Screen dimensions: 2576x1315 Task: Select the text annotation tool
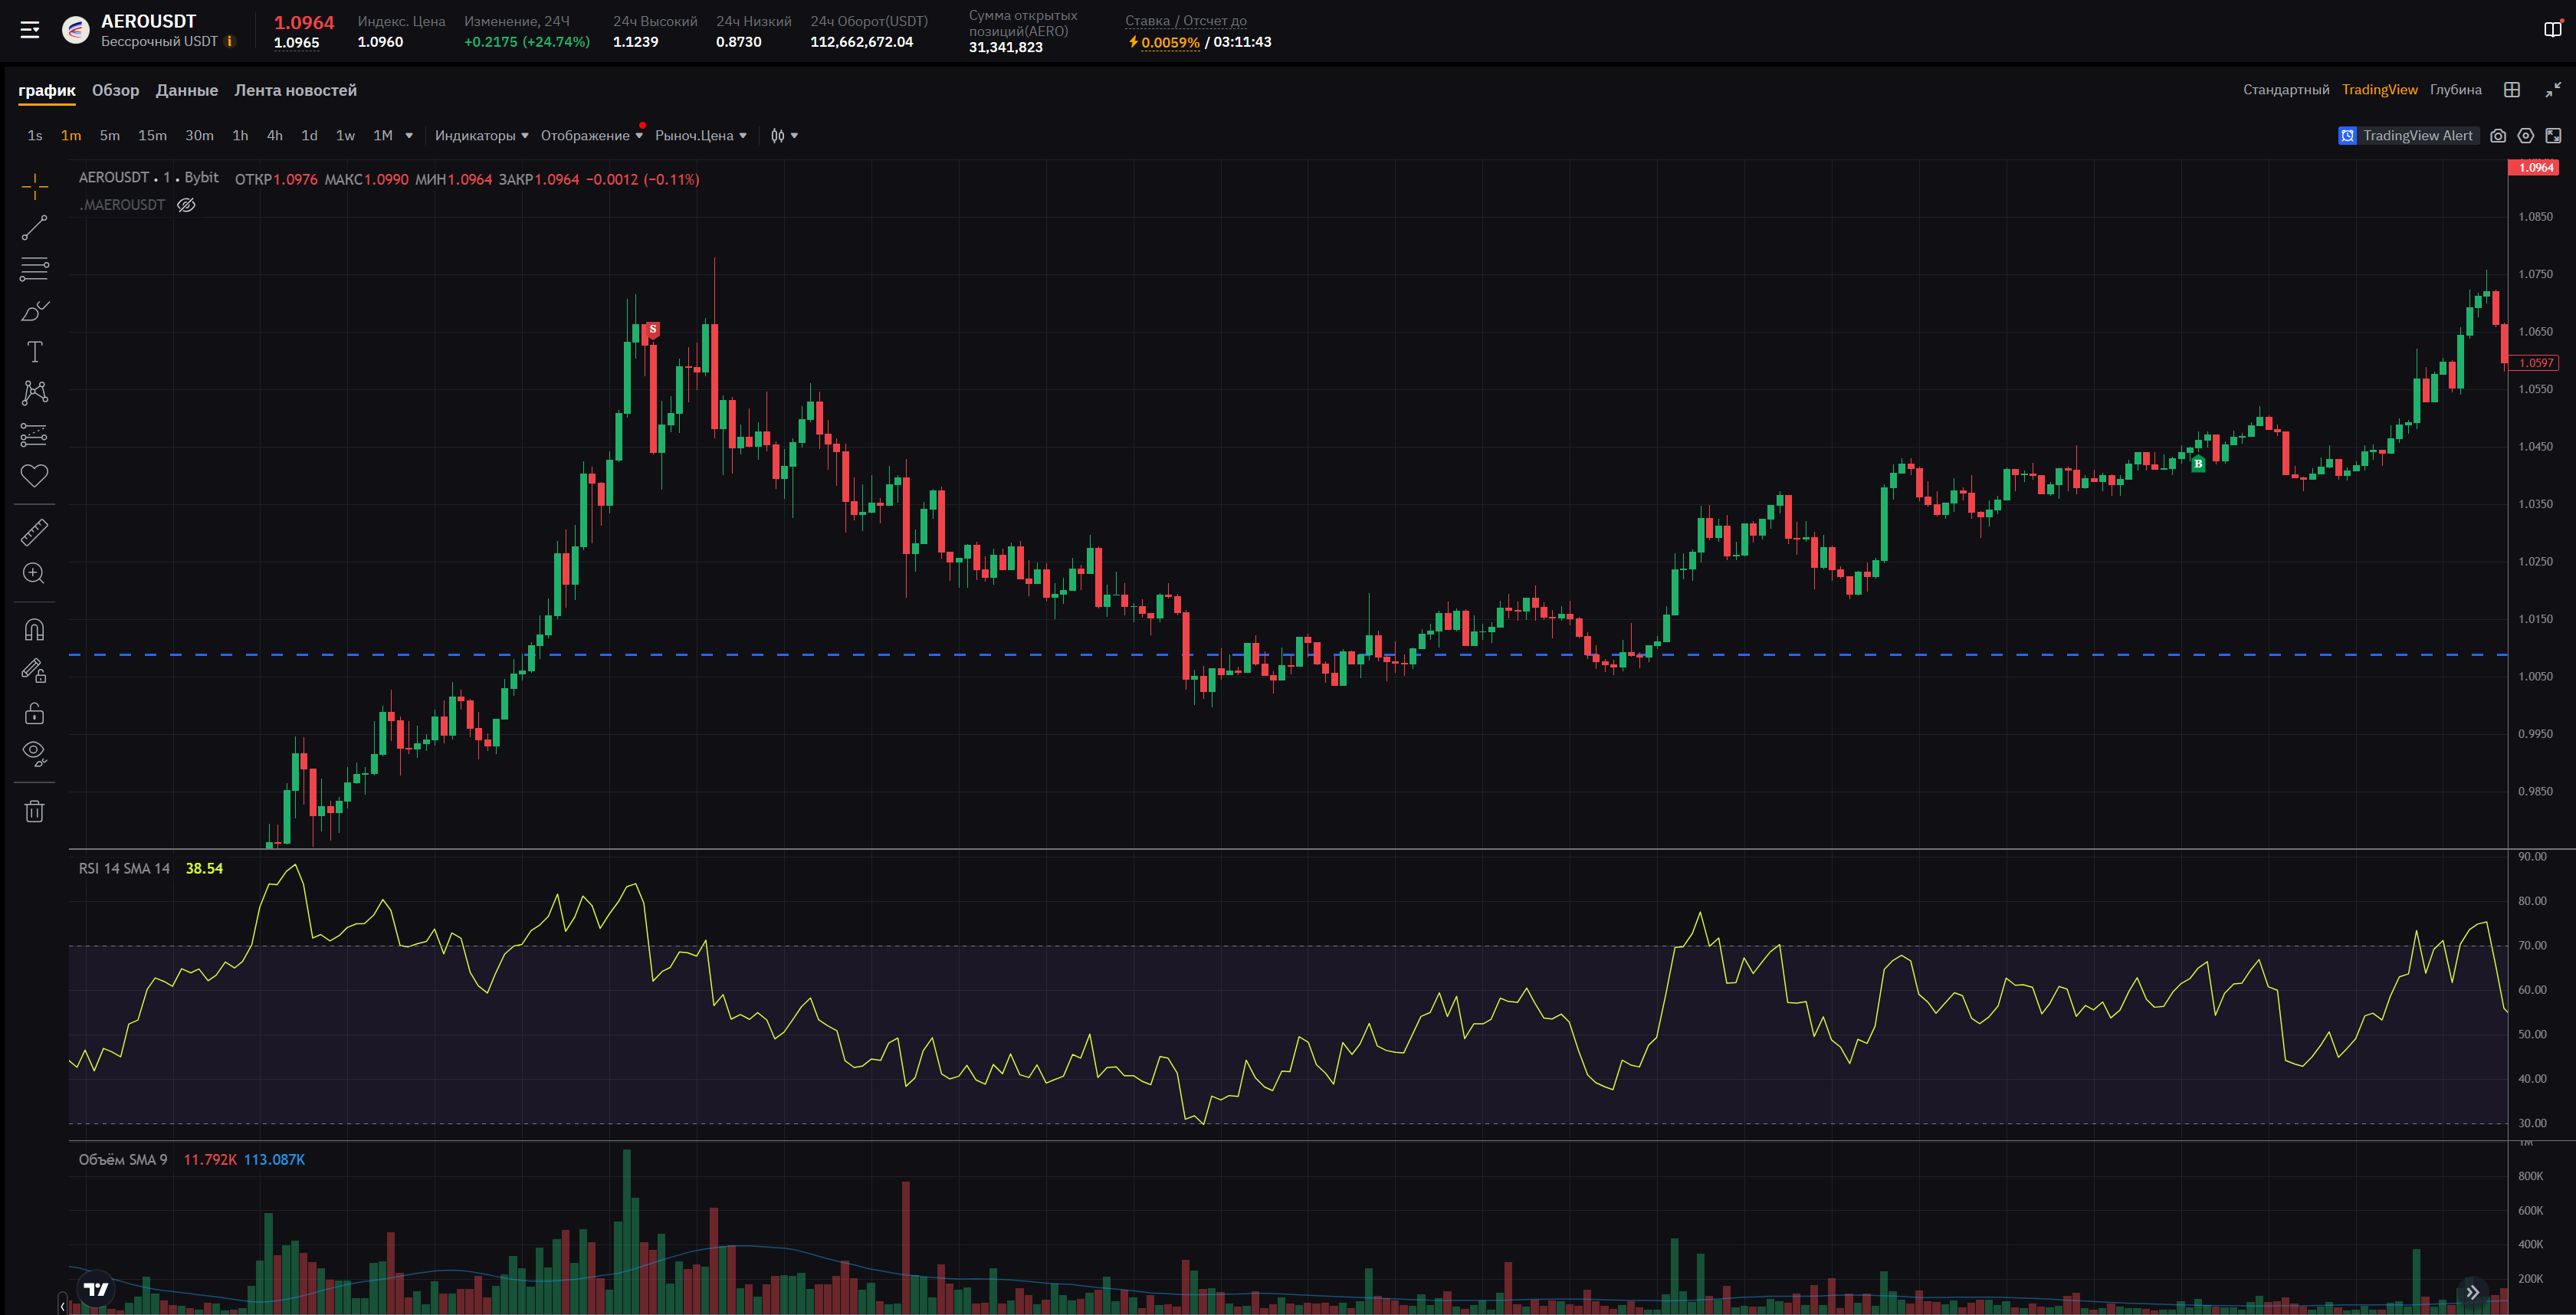tap(34, 352)
